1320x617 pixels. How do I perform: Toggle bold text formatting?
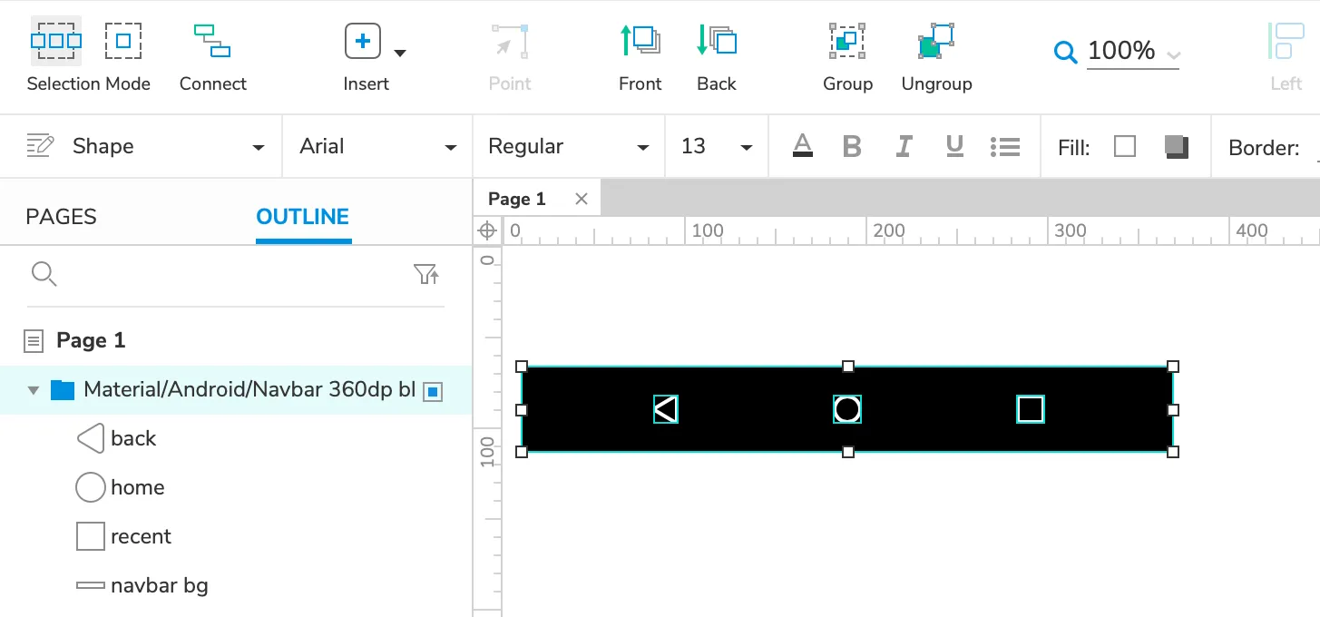point(851,146)
